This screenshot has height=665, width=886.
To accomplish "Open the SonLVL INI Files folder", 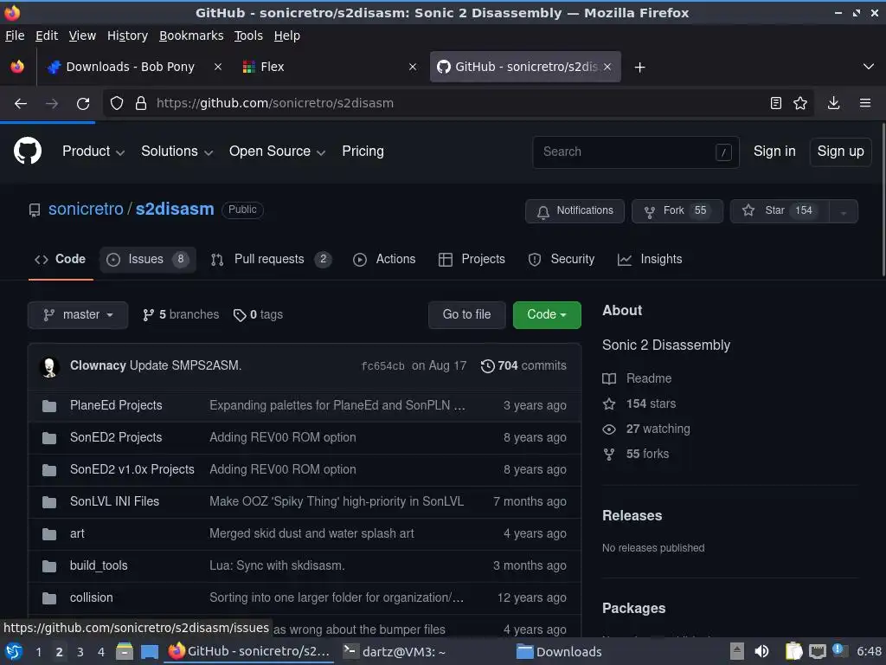I will coord(114,501).
